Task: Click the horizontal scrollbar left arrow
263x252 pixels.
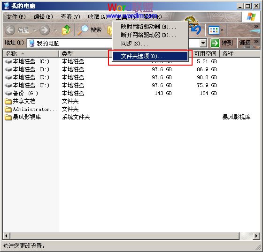Action: 6,236
